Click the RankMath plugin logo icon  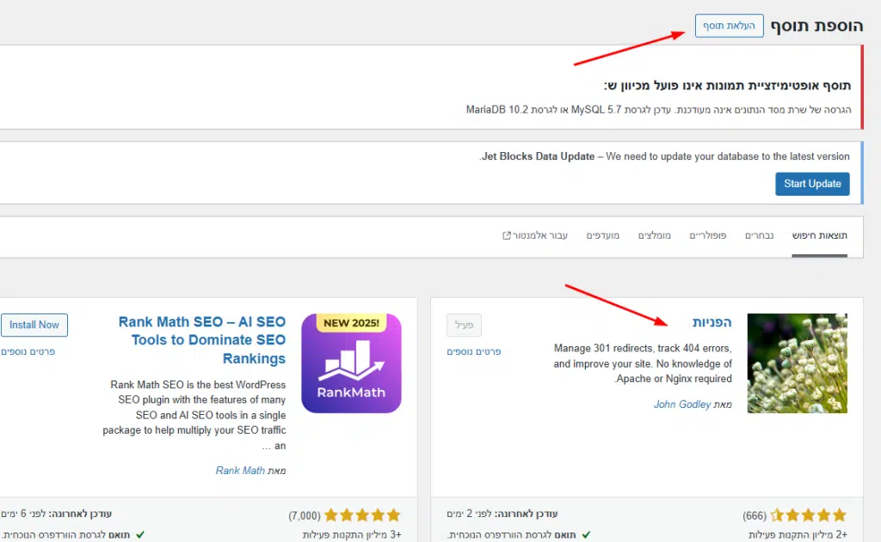point(351,363)
